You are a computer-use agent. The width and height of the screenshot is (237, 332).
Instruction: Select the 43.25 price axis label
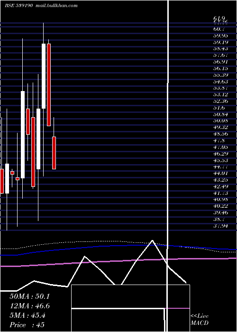[220, 180]
